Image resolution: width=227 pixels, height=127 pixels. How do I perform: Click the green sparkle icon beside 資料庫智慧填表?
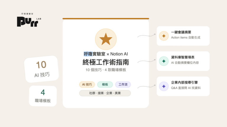pyautogui.click(x=164, y=61)
